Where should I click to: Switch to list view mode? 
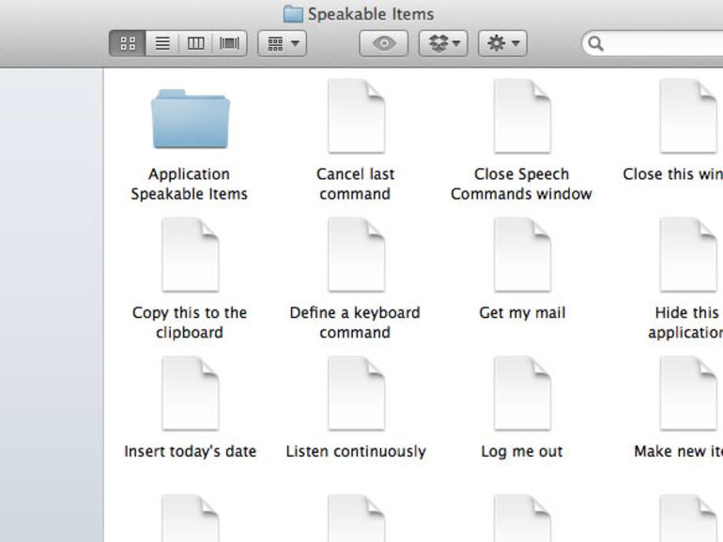[162, 44]
